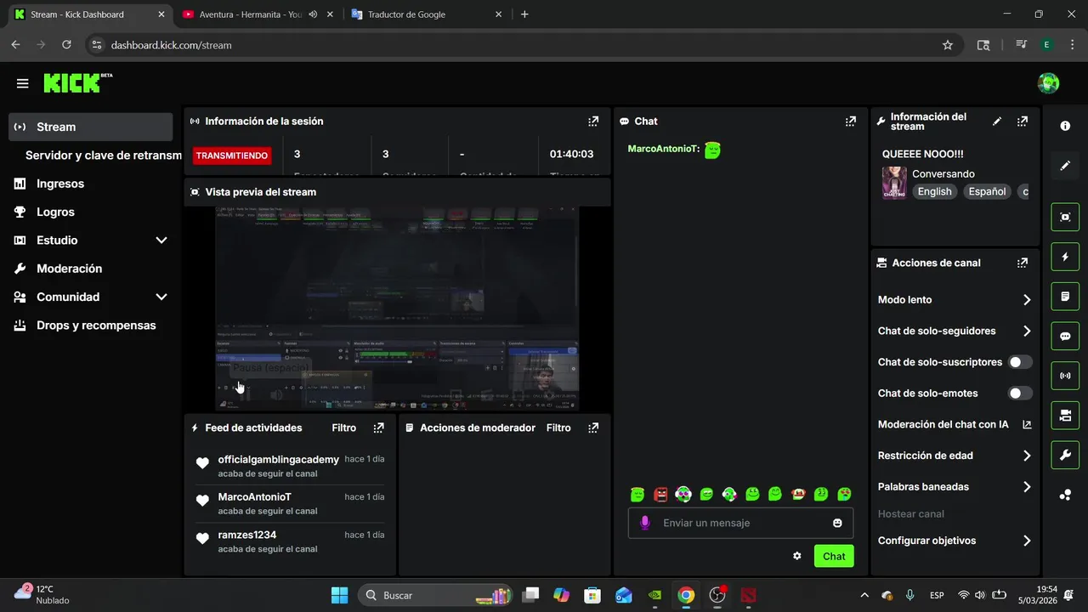Open the hamburger menu next to Kick logo

(x=23, y=83)
